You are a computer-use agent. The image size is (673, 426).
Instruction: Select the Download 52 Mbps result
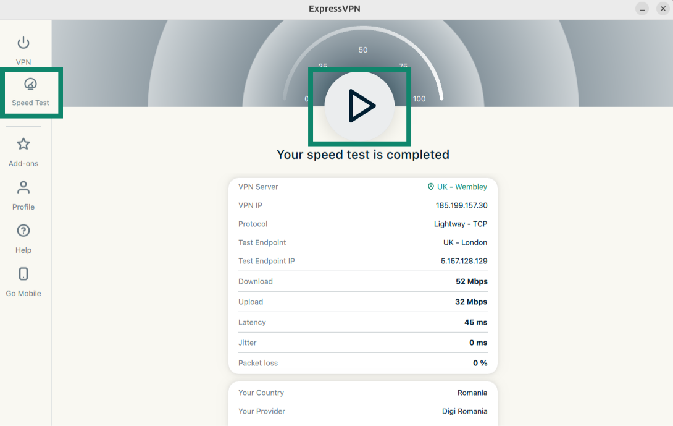471,281
